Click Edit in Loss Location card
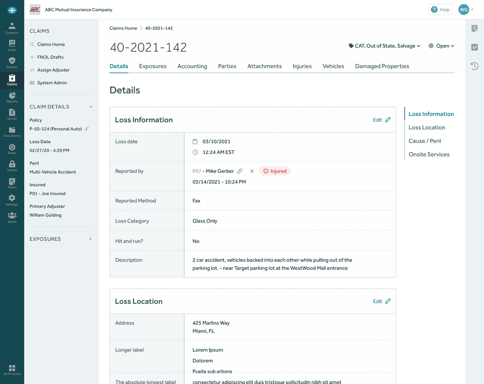The image size is (484, 384). pyautogui.click(x=378, y=302)
